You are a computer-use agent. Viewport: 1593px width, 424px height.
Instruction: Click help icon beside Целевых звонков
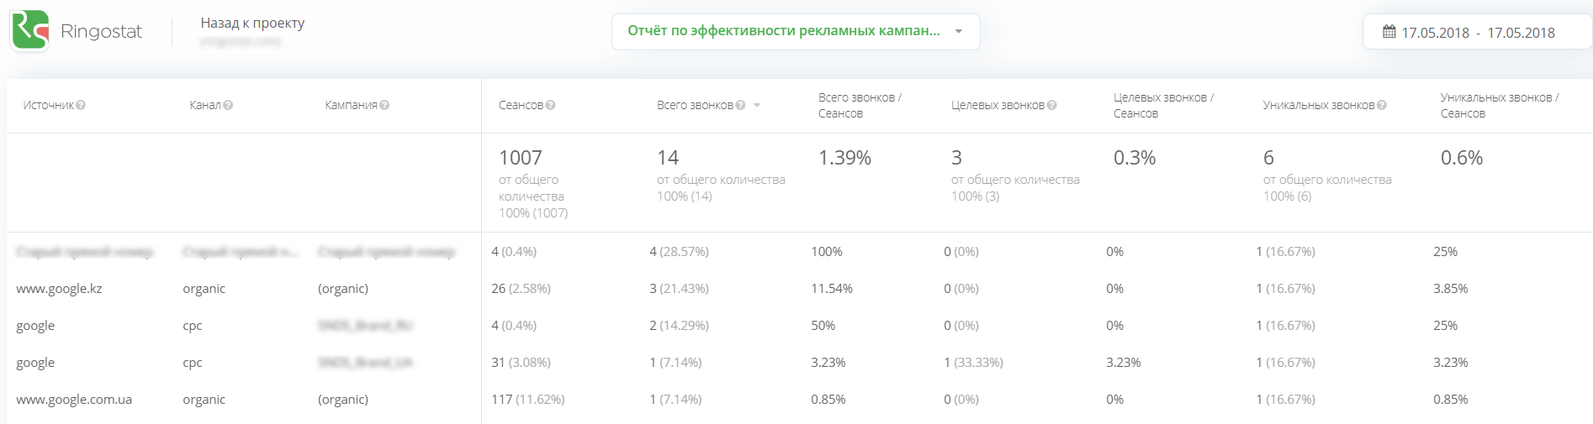tap(1051, 106)
